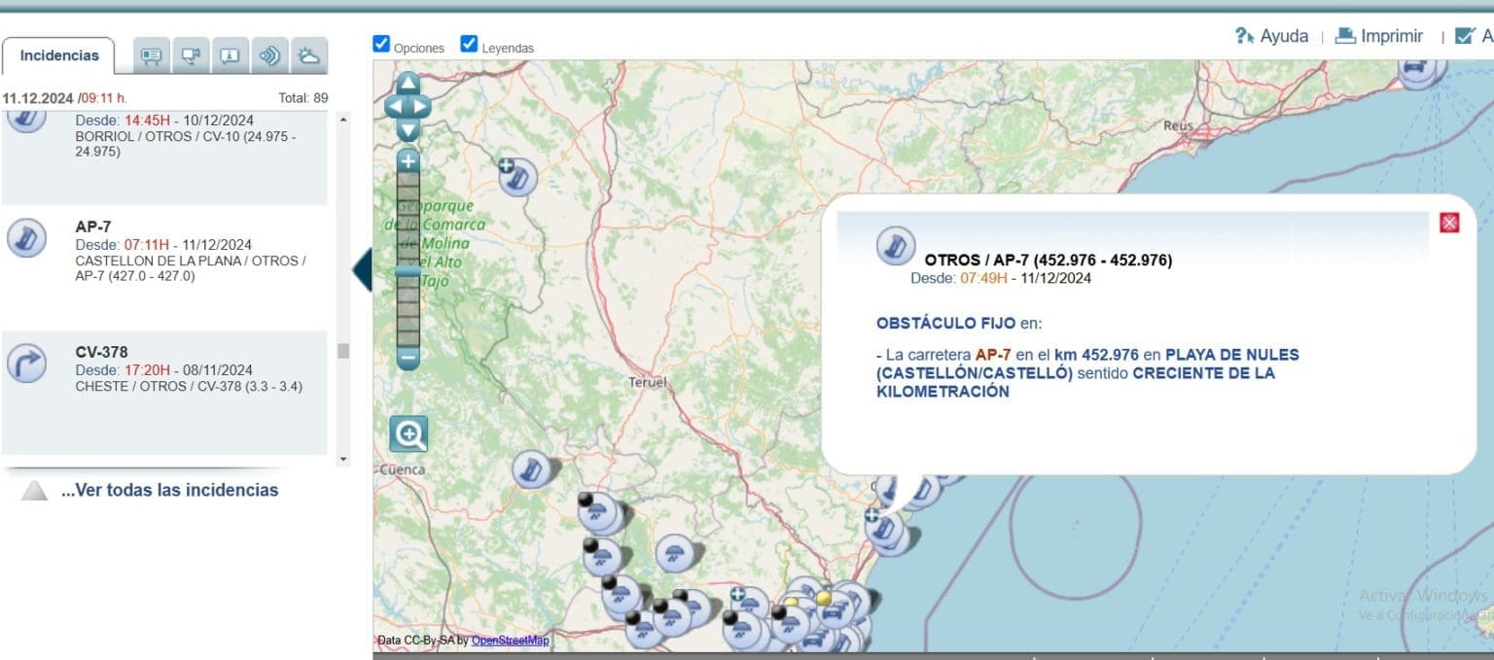Select the CV-378 incident in list
This screenshot has width=1494, height=660.
point(163,393)
